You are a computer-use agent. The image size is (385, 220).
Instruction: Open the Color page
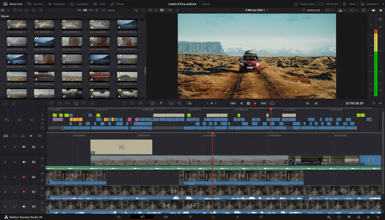213,217
